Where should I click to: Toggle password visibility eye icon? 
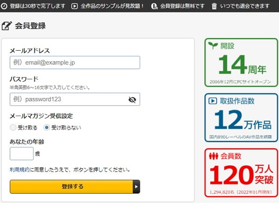[132, 99]
